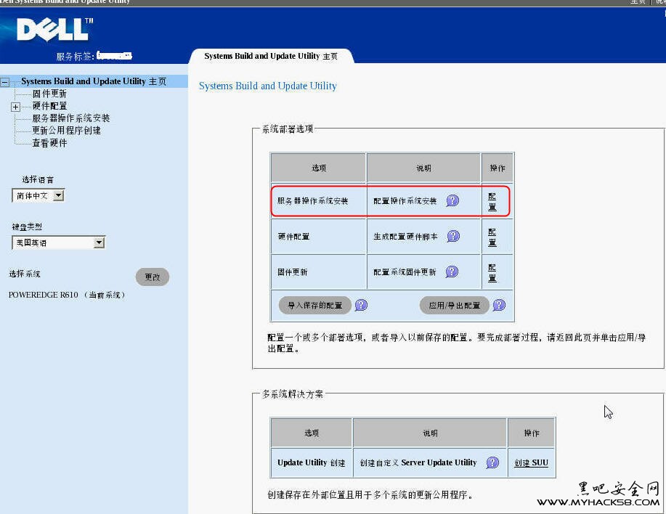
Task: Click the 创建 SUU link
Action: (531, 462)
